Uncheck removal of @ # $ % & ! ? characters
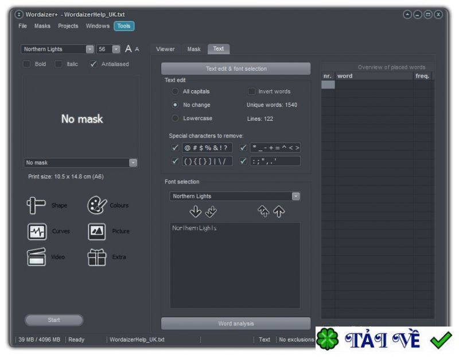The image size is (459, 357). pyautogui.click(x=175, y=148)
